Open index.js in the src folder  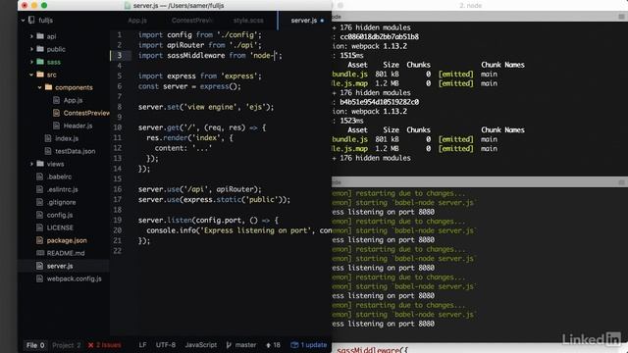click(x=67, y=138)
